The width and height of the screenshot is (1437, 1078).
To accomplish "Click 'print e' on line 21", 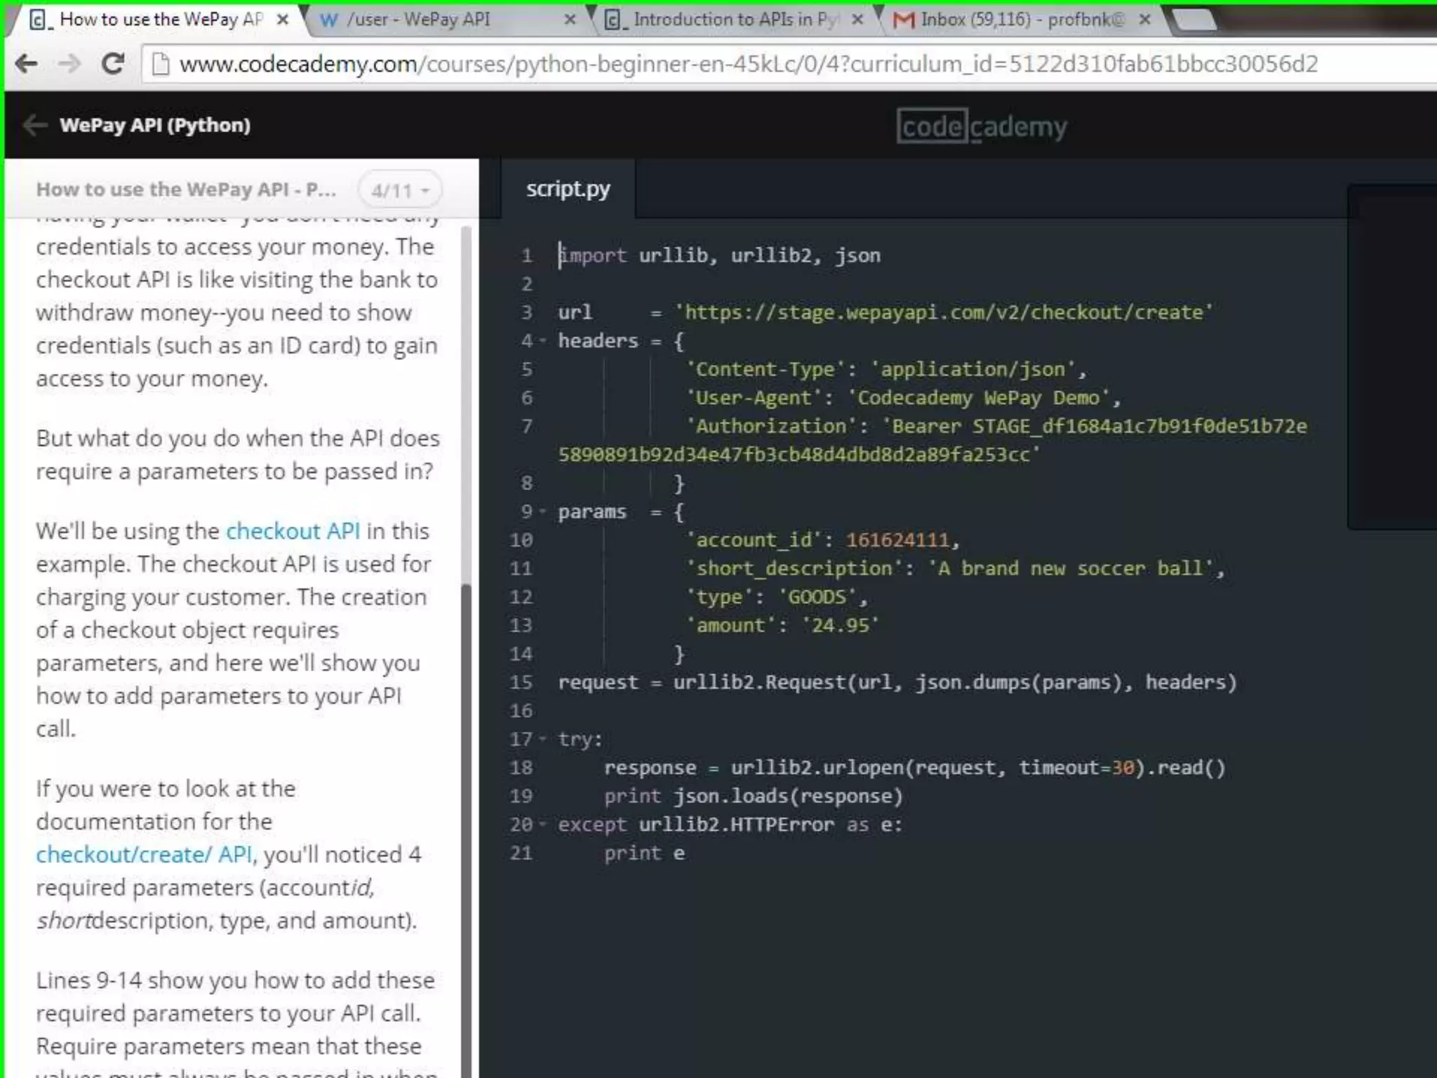I will 644,853.
